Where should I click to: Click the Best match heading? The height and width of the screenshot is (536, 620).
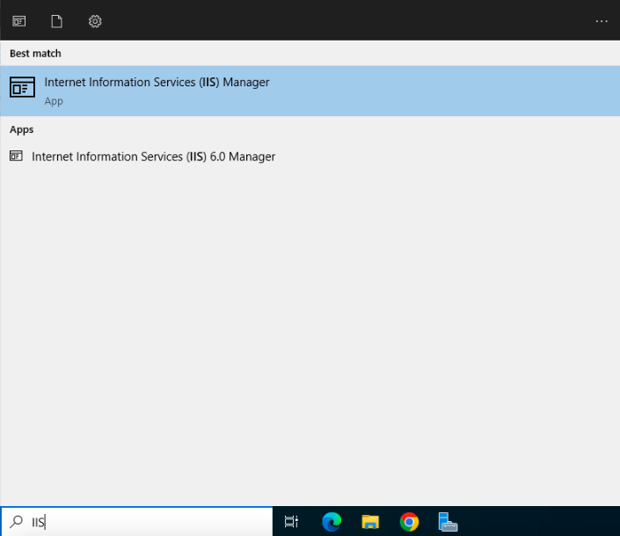(x=35, y=54)
